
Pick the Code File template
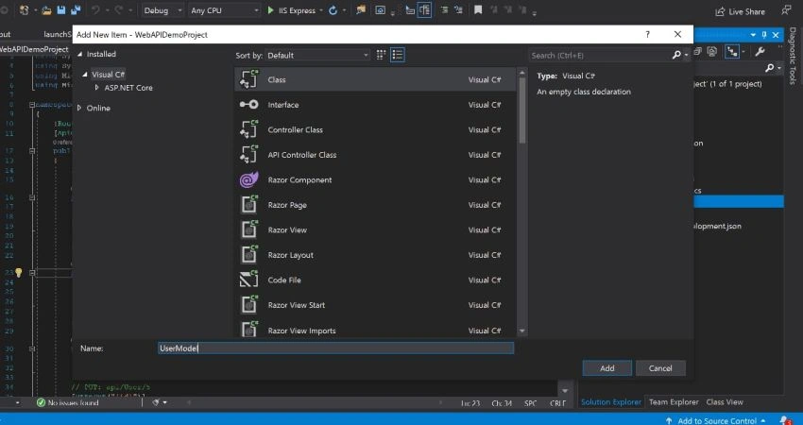point(375,280)
